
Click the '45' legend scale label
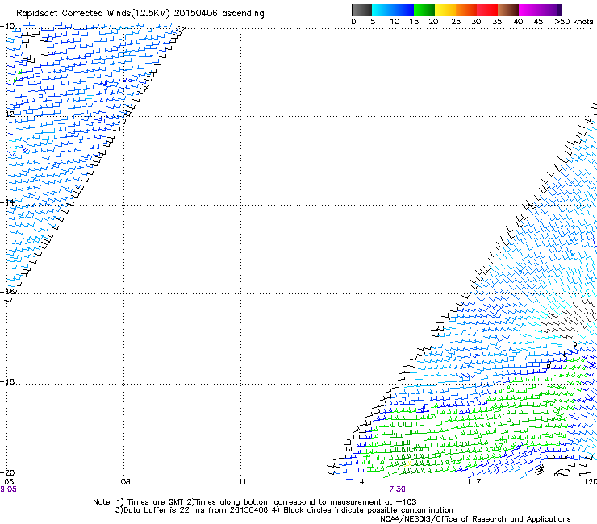(x=538, y=21)
